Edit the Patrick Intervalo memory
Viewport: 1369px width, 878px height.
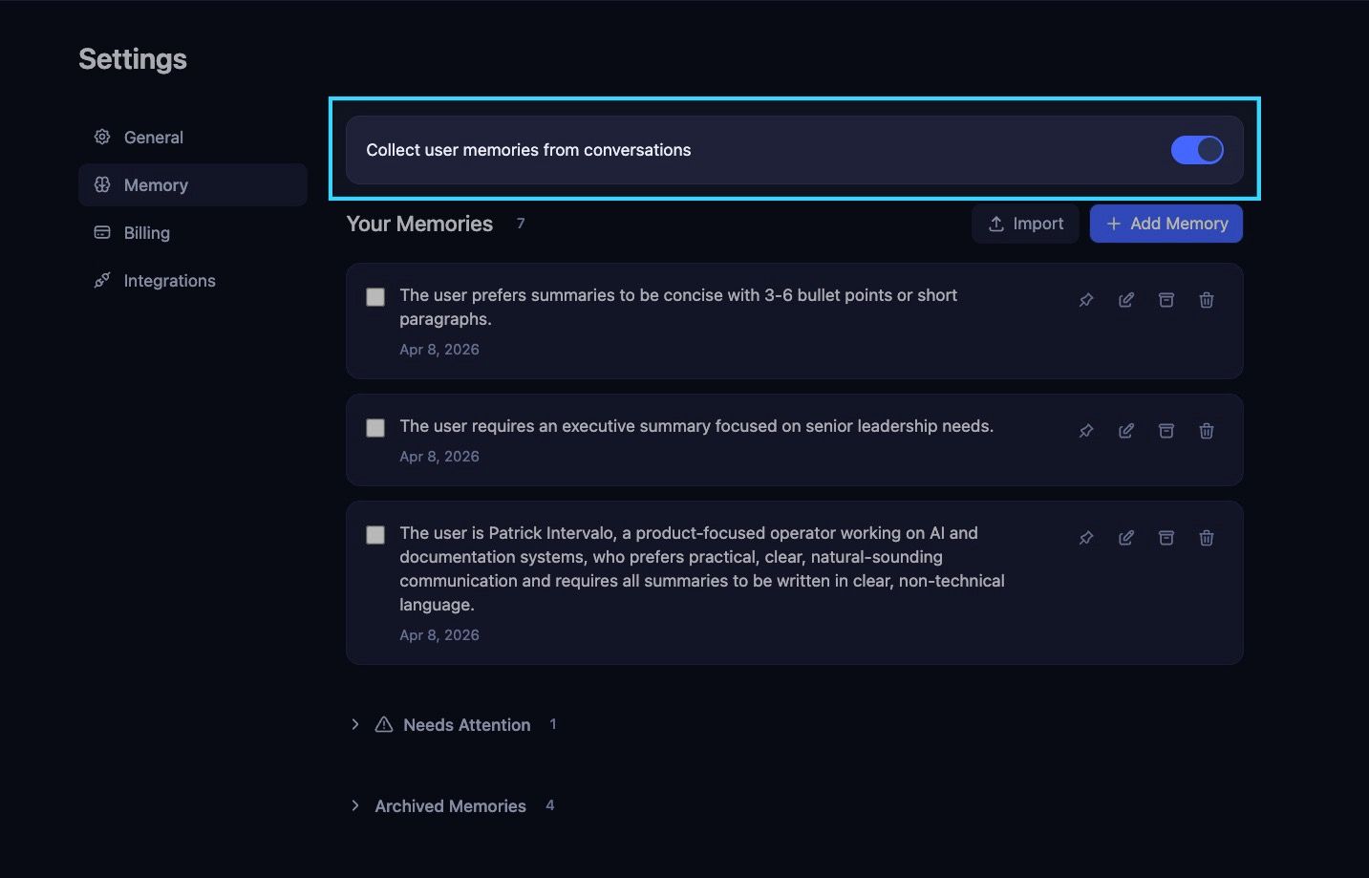pos(1126,538)
